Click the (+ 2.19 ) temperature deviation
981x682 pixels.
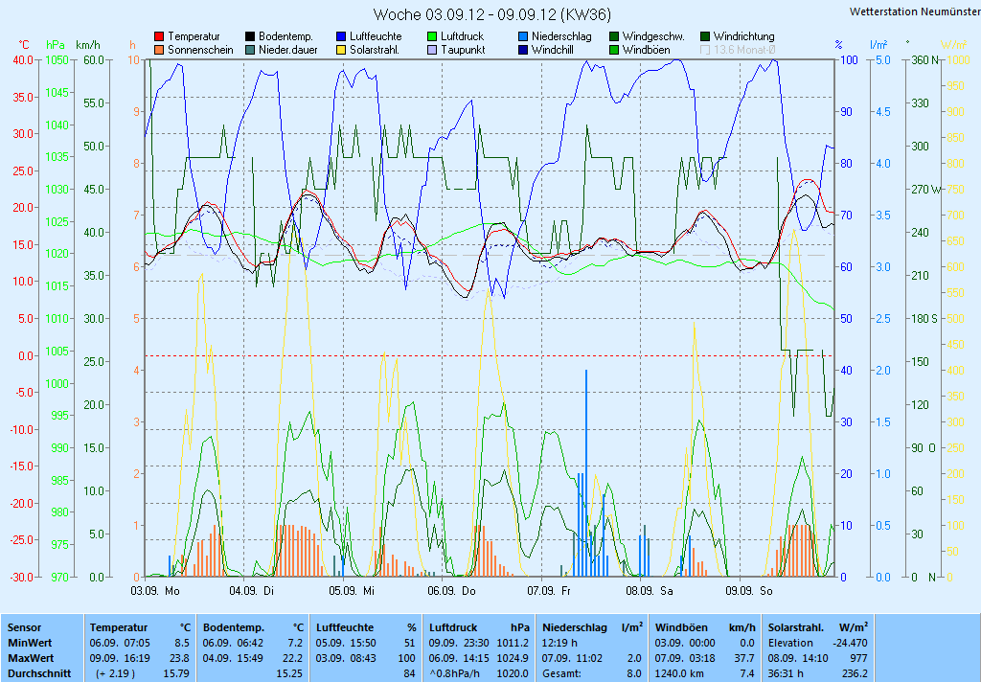[116, 674]
